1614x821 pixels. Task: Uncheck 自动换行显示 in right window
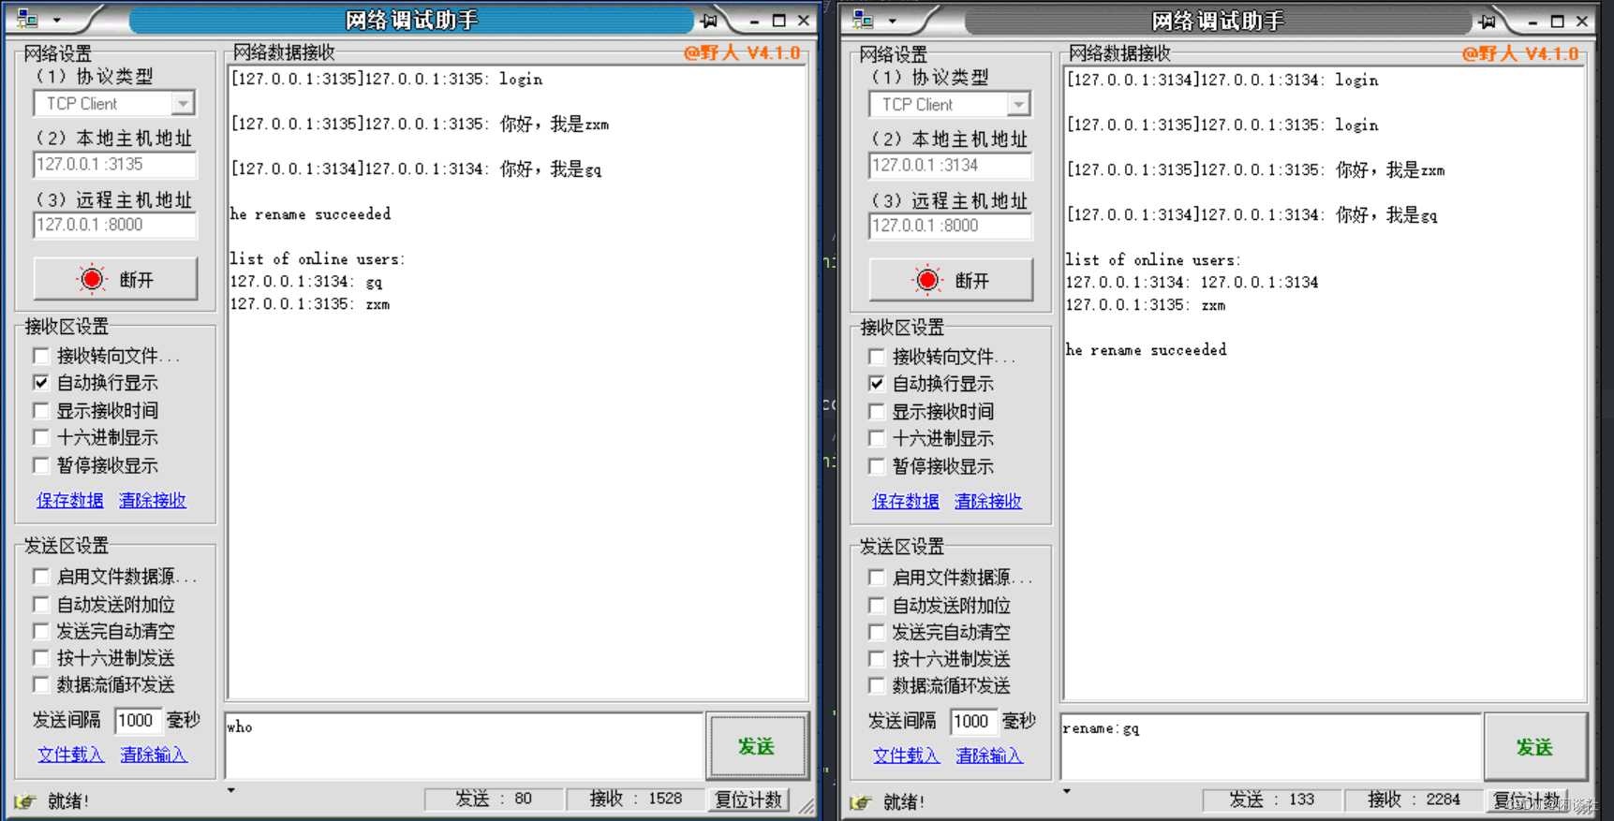(877, 384)
